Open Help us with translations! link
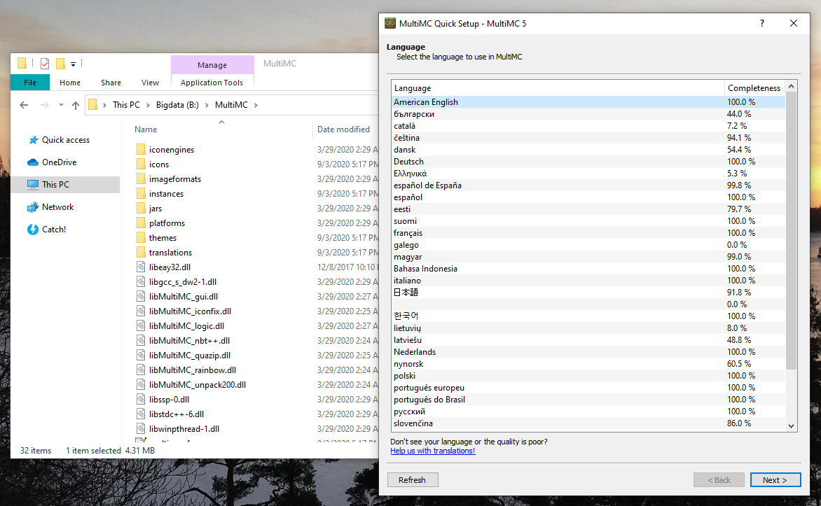 coord(432,451)
